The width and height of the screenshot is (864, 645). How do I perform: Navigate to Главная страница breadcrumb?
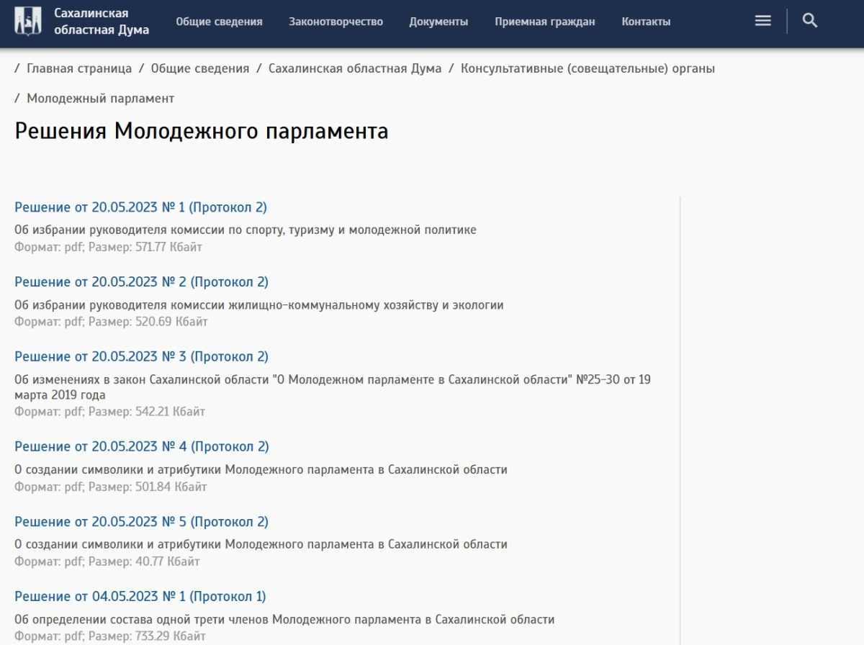tap(79, 68)
